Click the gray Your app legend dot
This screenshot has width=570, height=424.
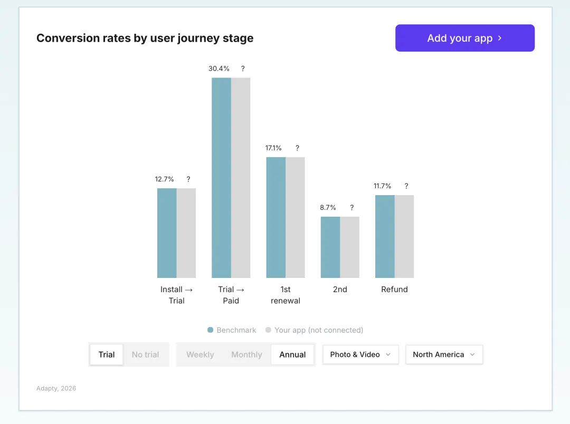point(268,330)
